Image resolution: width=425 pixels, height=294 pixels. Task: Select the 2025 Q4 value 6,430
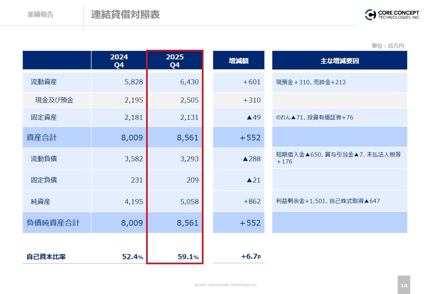(x=189, y=82)
